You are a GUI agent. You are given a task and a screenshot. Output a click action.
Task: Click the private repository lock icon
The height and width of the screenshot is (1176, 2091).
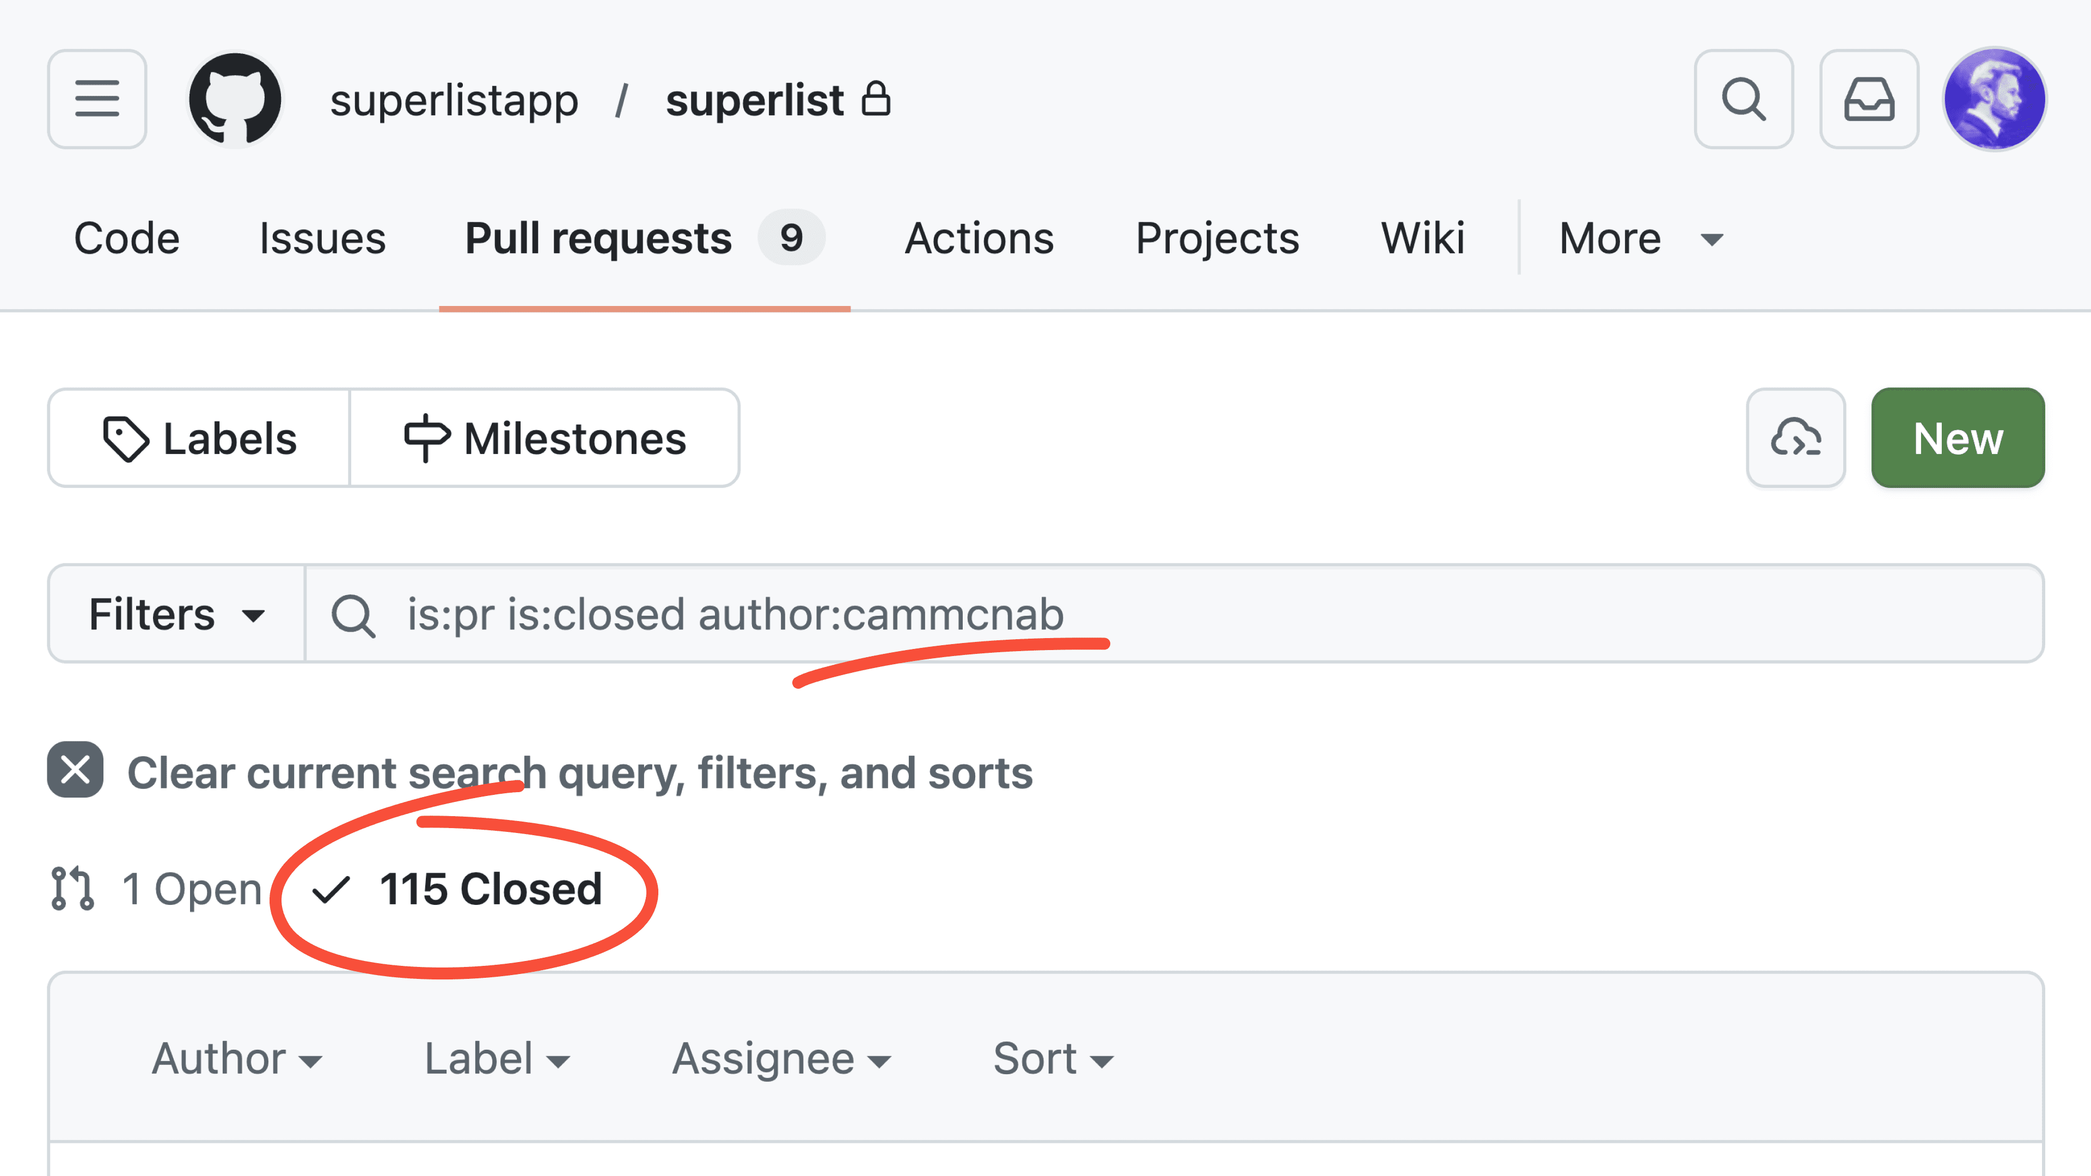pyautogui.click(x=876, y=99)
